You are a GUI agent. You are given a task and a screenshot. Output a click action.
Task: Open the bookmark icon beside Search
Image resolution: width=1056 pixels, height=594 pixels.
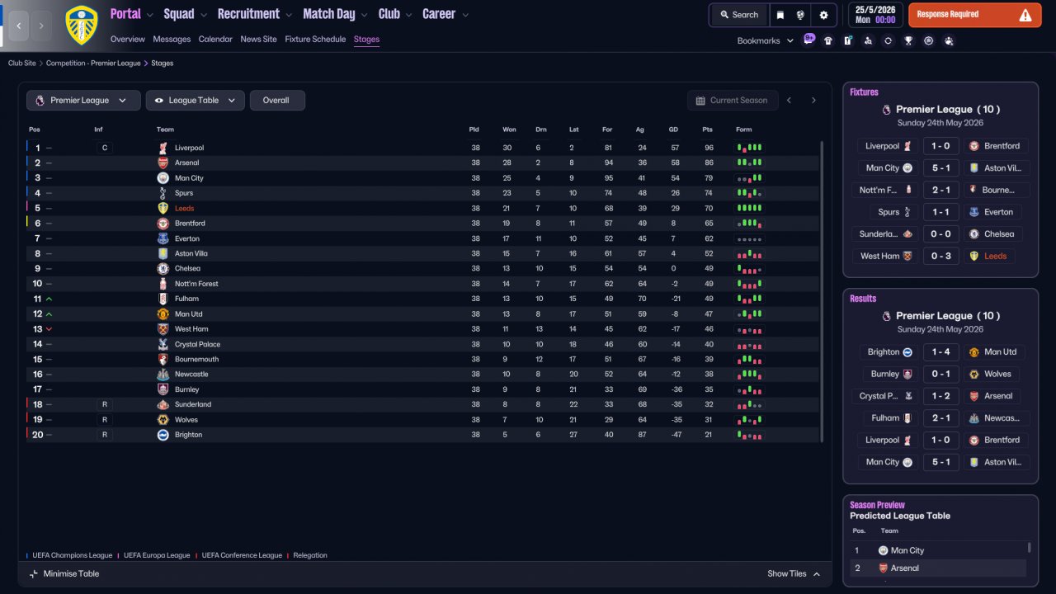pos(780,15)
